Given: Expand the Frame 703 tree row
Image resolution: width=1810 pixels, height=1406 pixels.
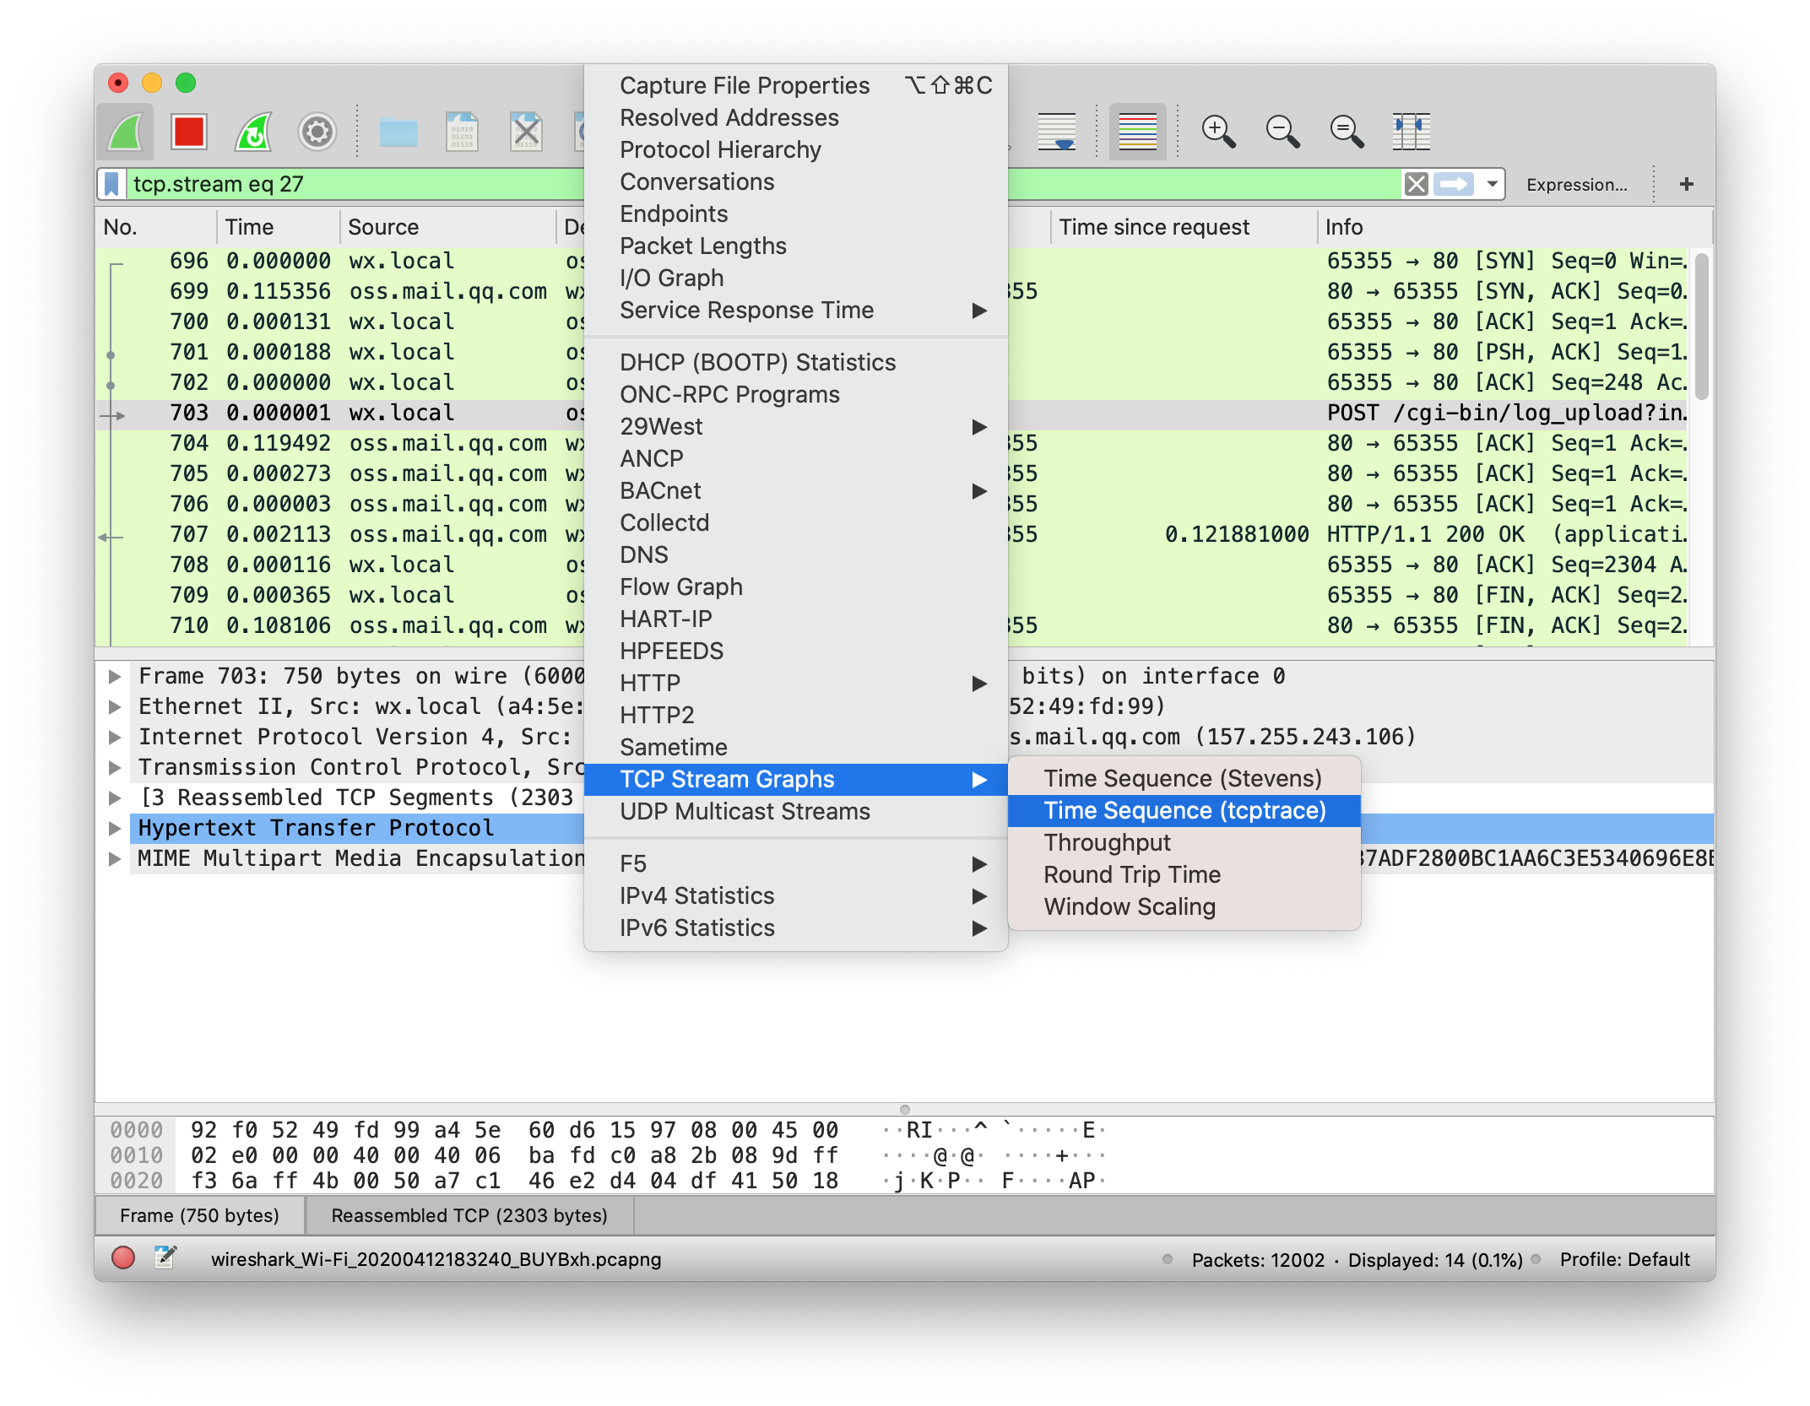Looking at the screenshot, I should pyautogui.click(x=115, y=676).
